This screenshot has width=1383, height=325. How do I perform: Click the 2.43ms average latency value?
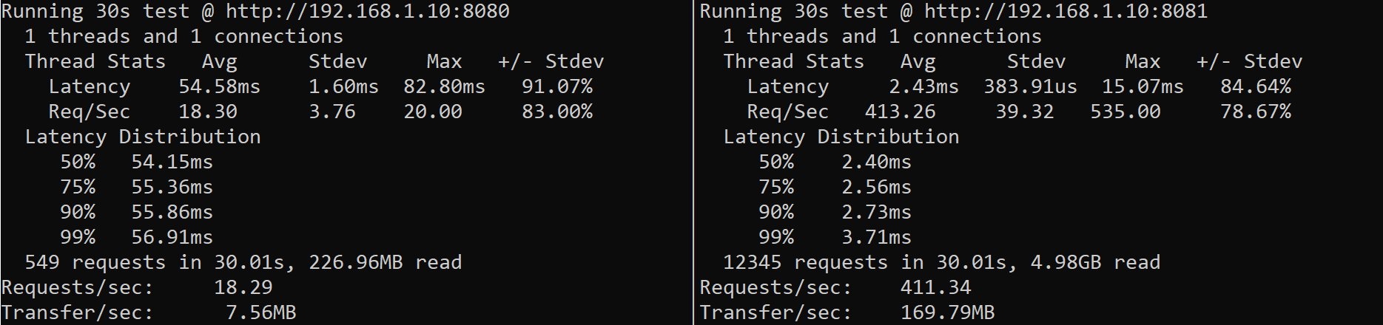tap(923, 87)
